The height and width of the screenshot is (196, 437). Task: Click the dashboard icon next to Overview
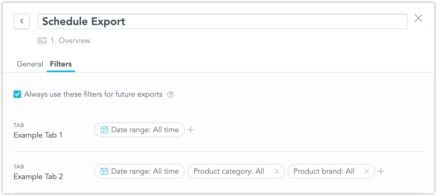click(x=42, y=41)
